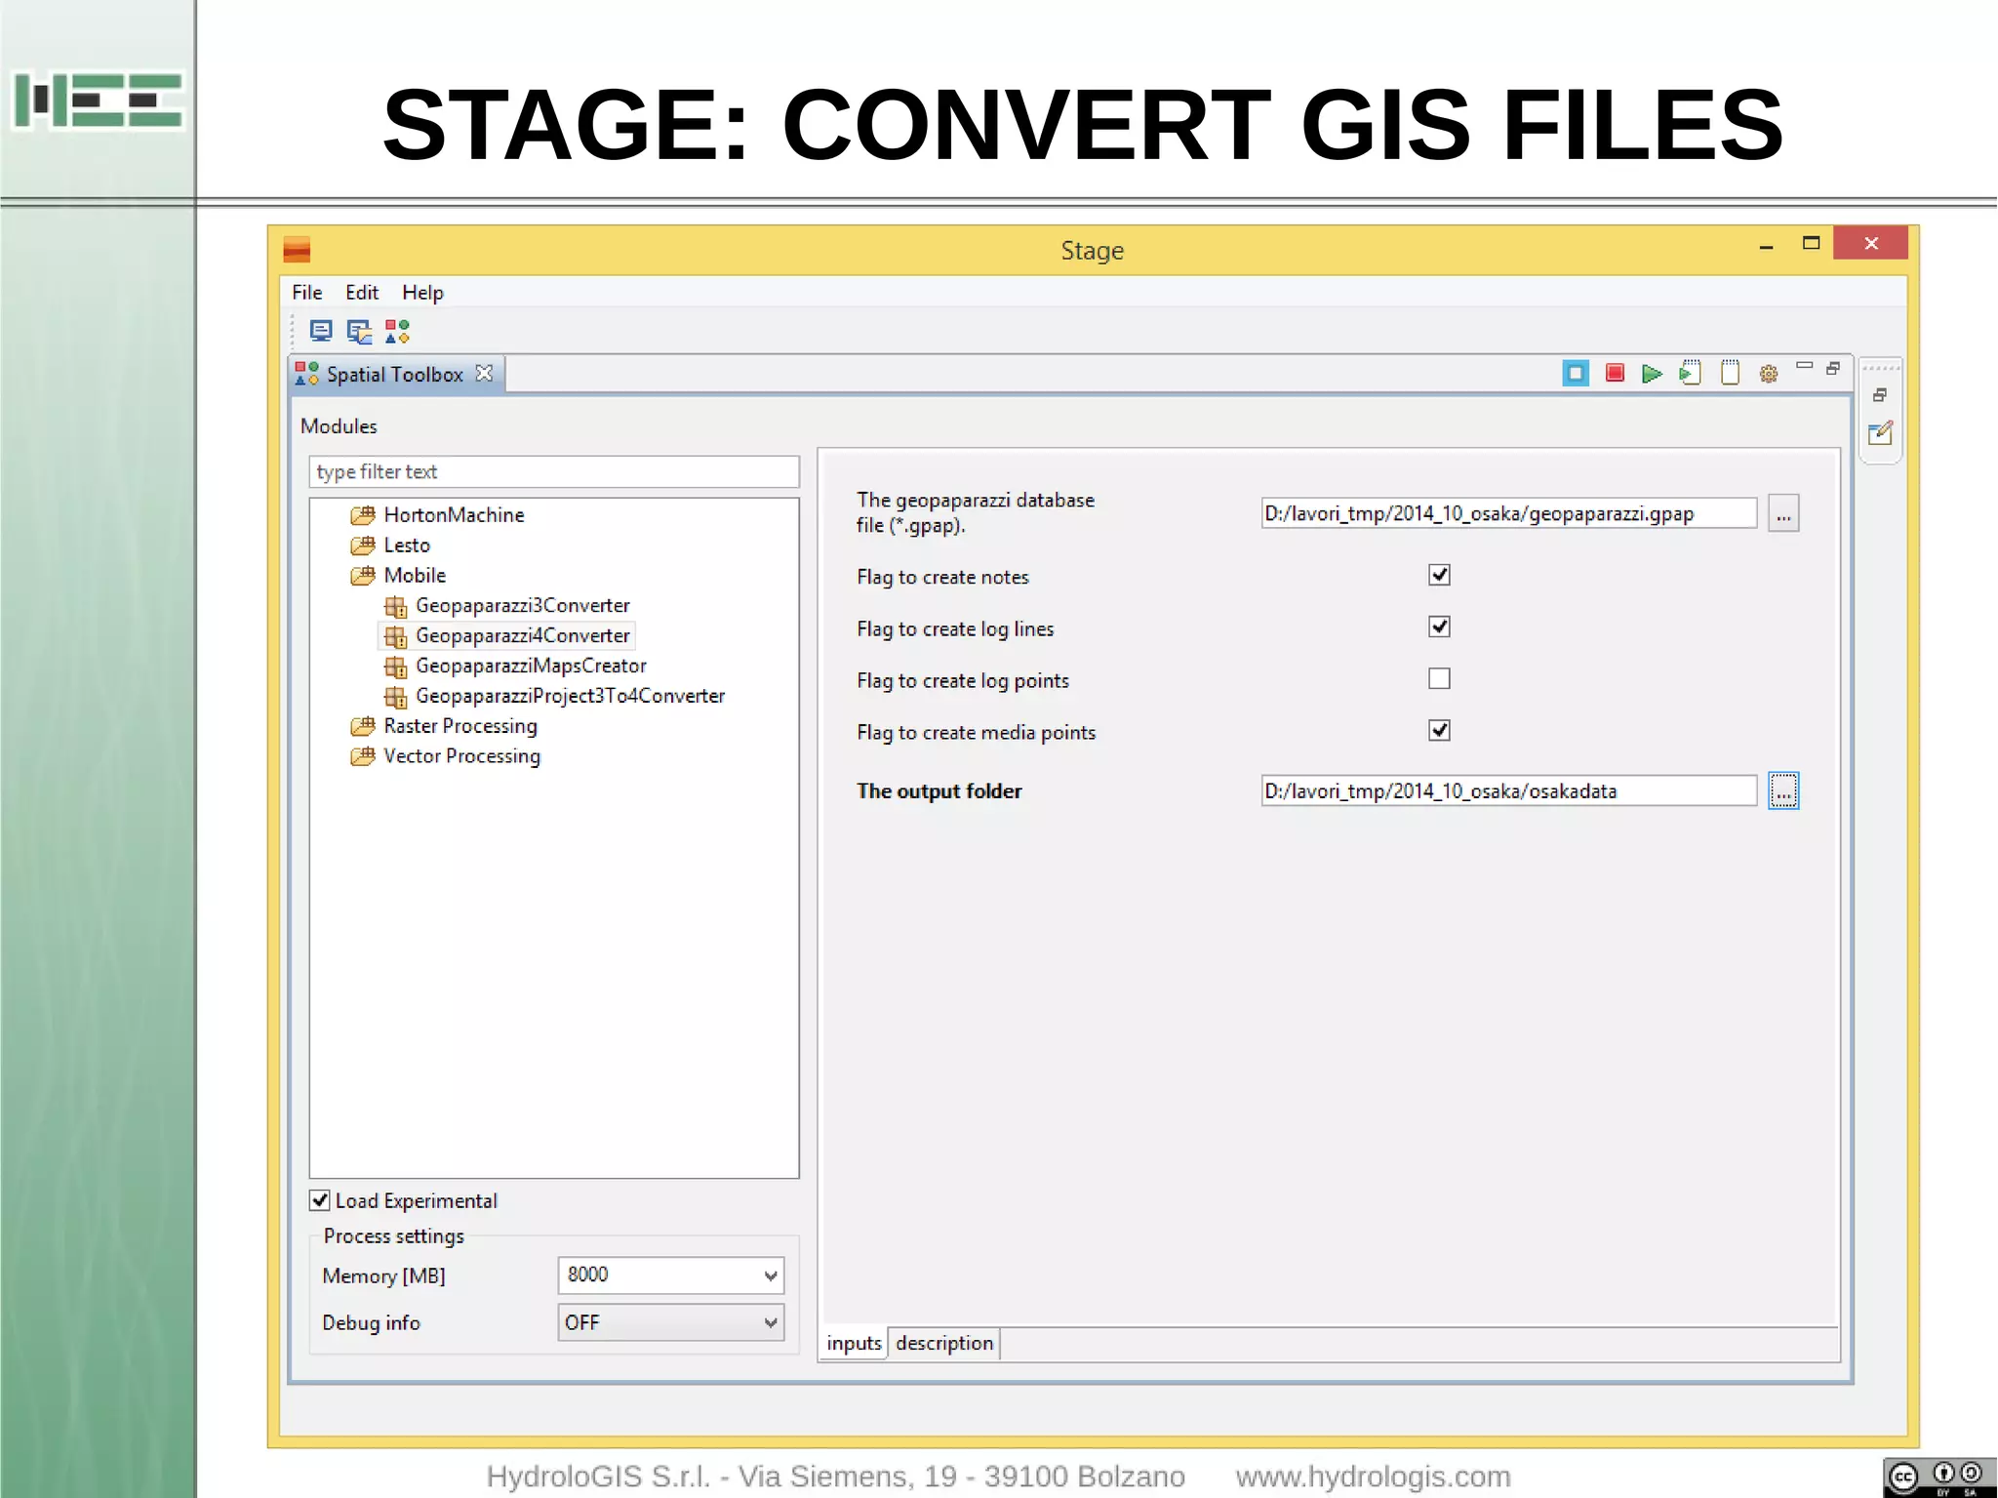Click the second monitor-table toolbar icon
Image resolution: width=1998 pixels, height=1498 pixels.
(359, 332)
